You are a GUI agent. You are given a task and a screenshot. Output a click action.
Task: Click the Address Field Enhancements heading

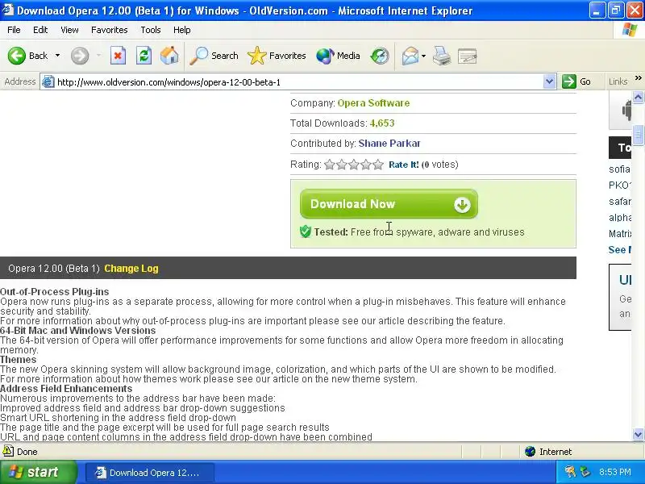tap(66, 389)
